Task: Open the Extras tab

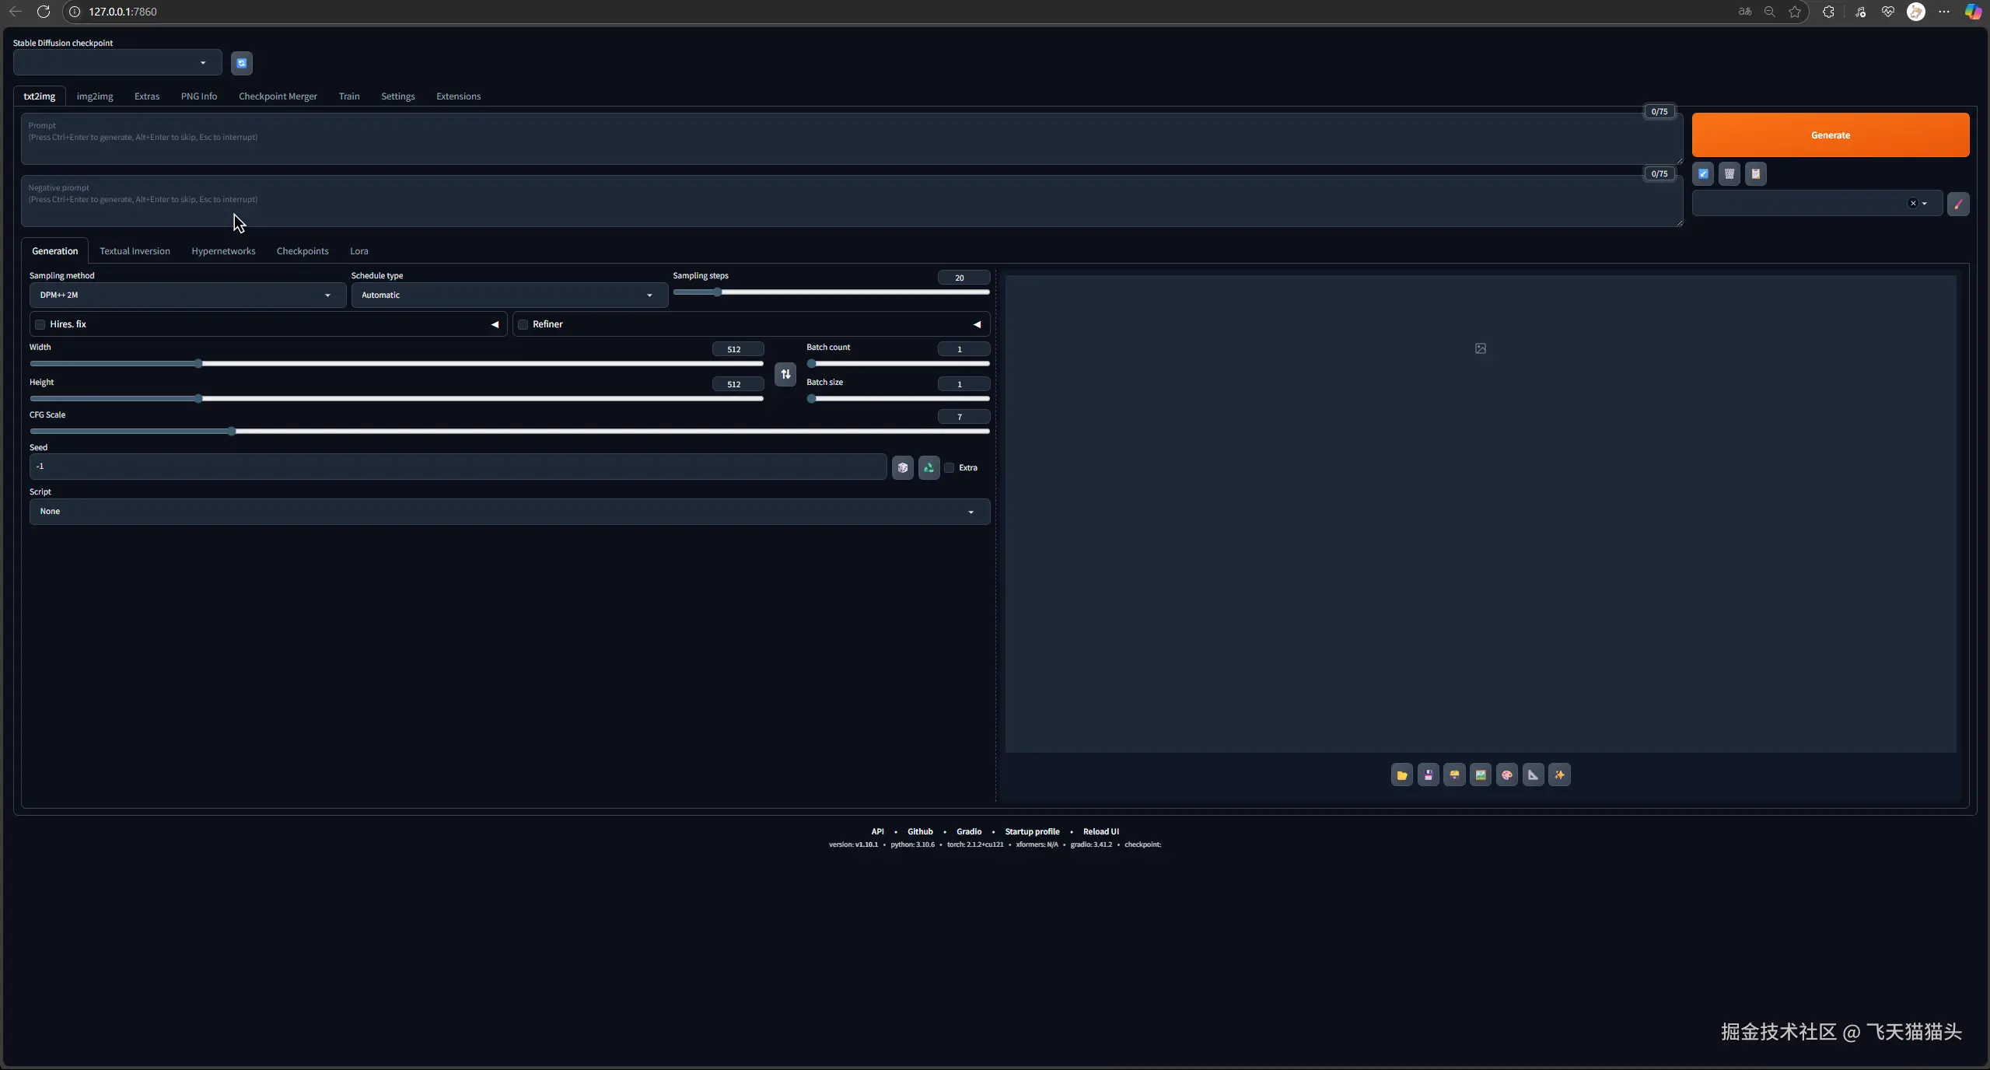Action: click(147, 96)
